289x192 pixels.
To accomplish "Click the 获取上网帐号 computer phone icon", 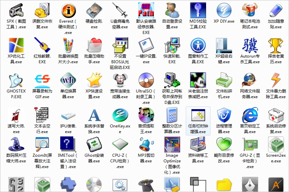I will pos(172,80).
